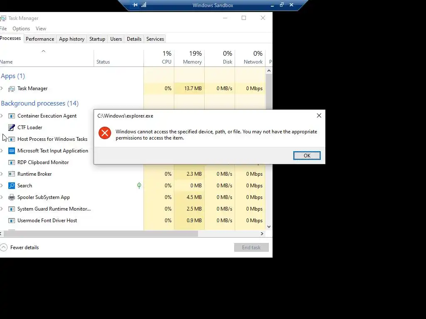Click the Task Manager title bar icon
This screenshot has height=319, width=426.
coord(3,18)
